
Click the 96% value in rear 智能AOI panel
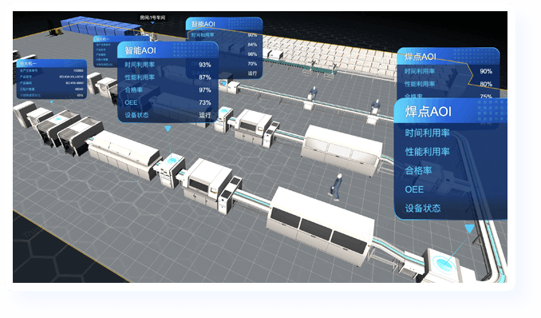[252, 54]
